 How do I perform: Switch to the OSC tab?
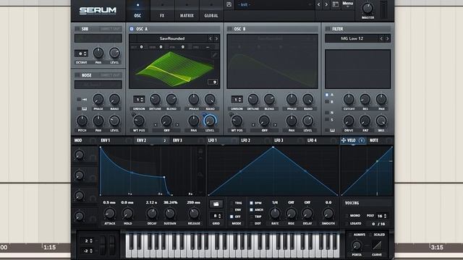point(137,11)
